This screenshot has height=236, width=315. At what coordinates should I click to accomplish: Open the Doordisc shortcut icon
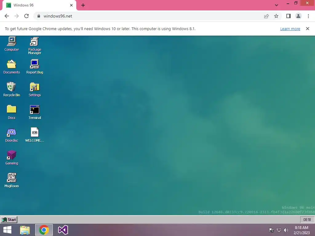[11, 135]
